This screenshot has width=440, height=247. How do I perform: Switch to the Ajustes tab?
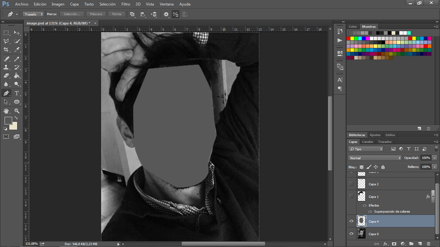[x=375, y=135]
